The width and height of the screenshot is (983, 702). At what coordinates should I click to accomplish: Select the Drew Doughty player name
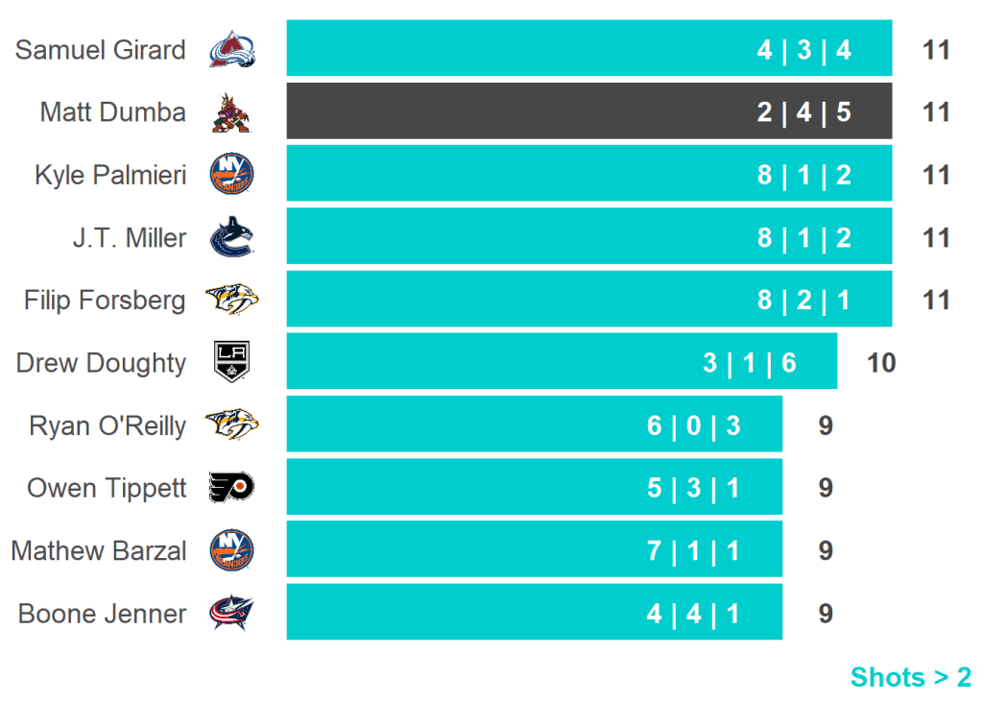[x=101, y=363]
